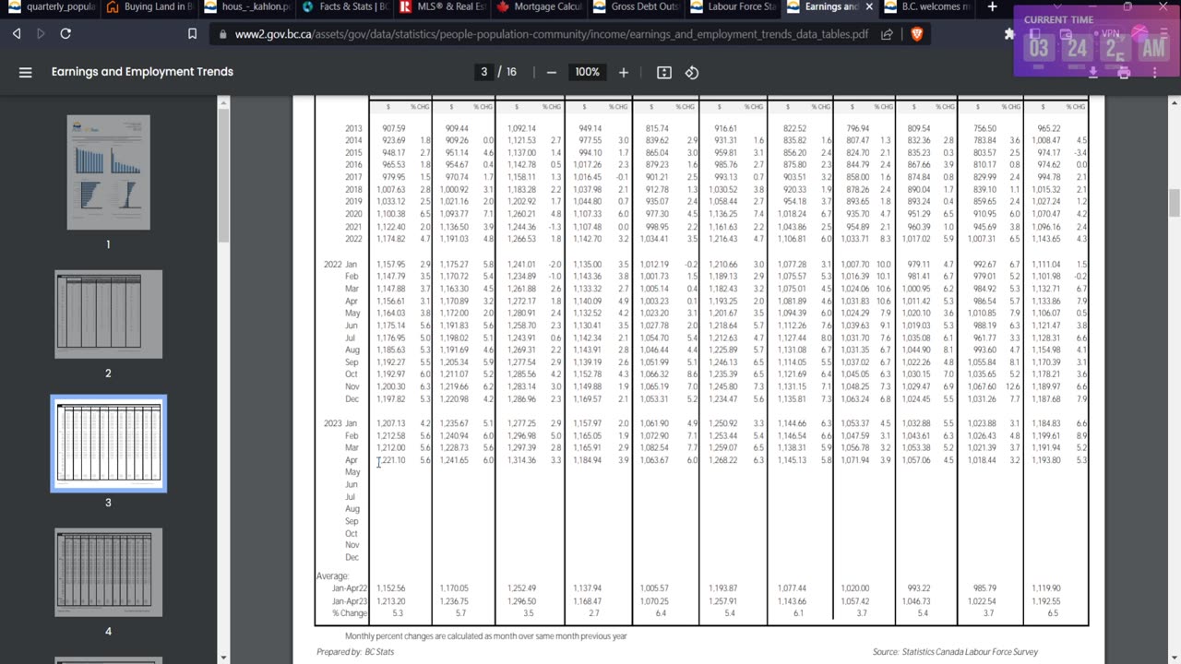Viewport: 1181px width, 664px height.
Task: Click the Jan-Apr22 average label
Action: 349,588
